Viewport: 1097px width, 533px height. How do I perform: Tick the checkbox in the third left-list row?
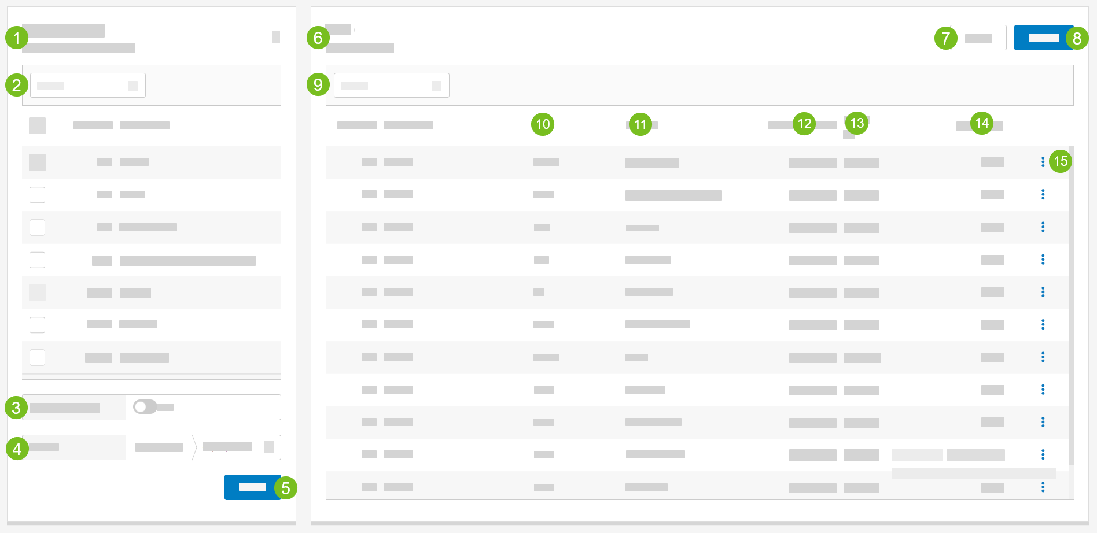click(37, 227)
